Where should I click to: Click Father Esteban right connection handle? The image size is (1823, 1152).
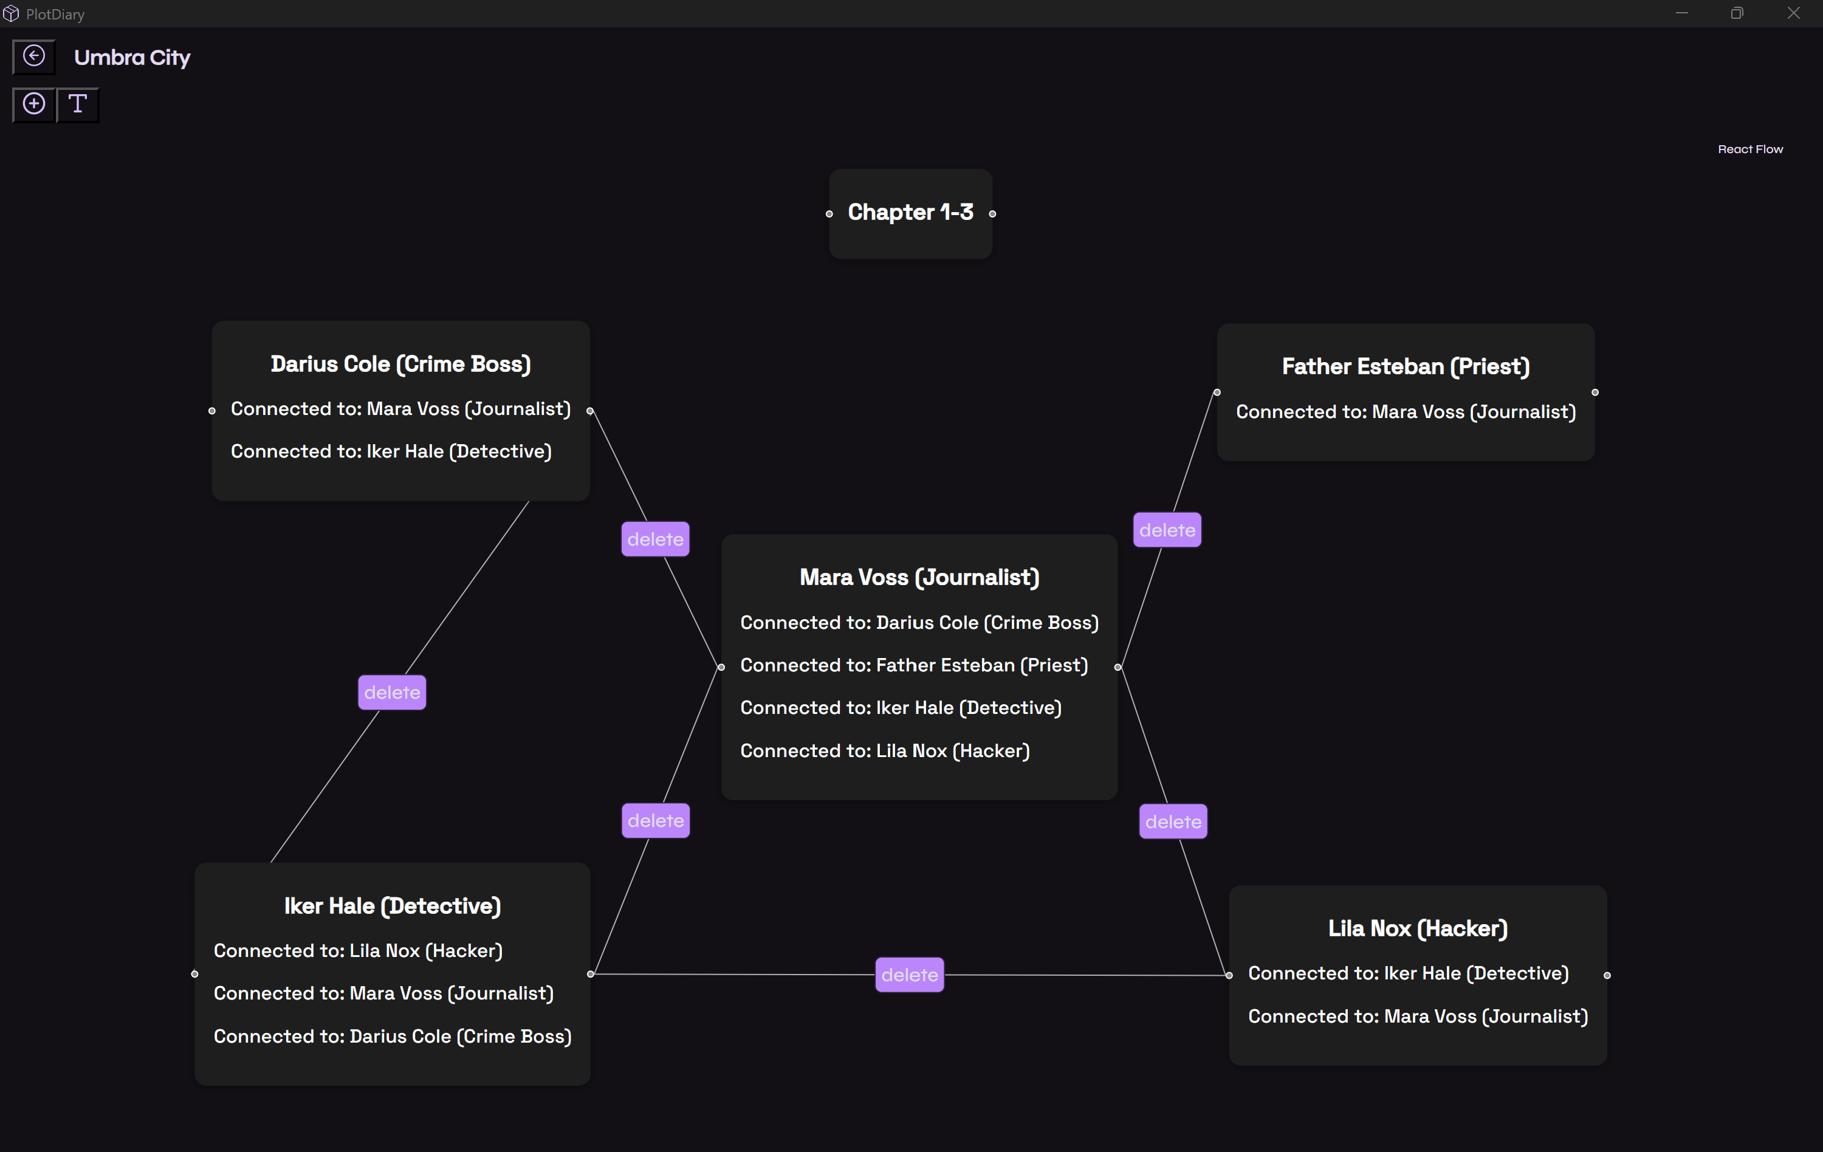point(1595,392)
